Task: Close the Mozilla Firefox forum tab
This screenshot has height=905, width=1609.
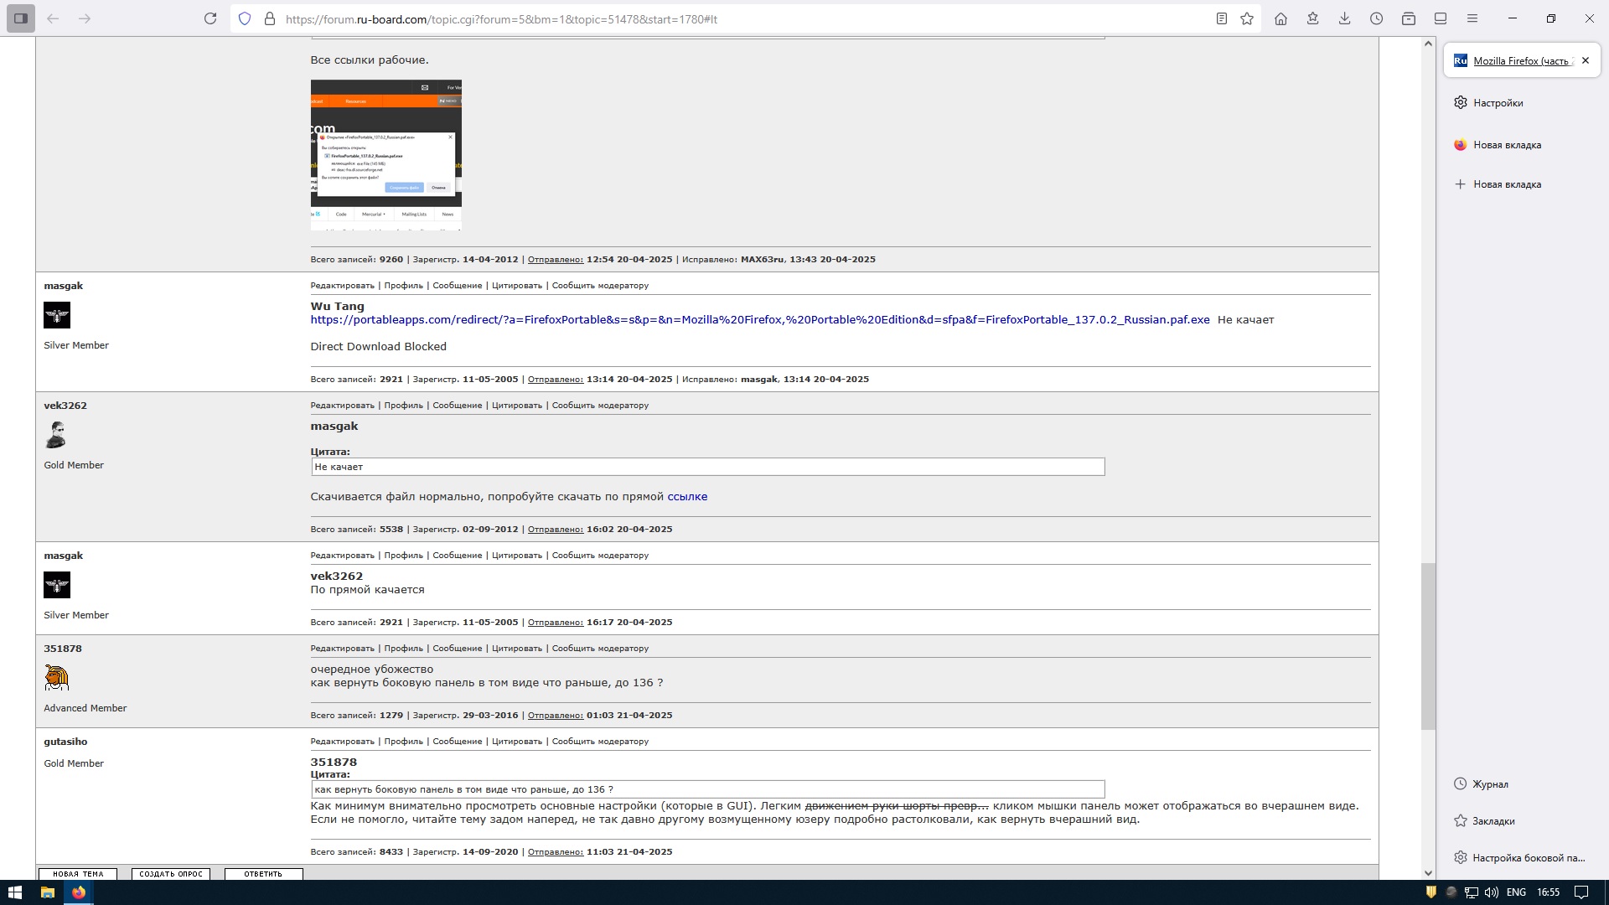Action: pyautogui.click(x=1585, y=60)
